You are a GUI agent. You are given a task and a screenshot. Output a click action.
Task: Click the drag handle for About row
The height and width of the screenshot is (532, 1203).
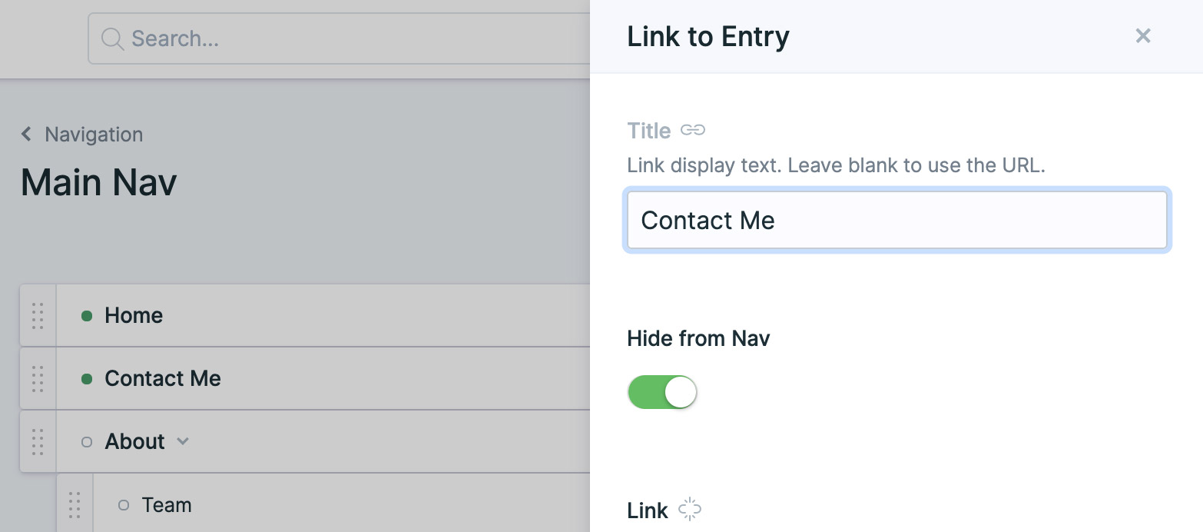(x=38, y=441)
